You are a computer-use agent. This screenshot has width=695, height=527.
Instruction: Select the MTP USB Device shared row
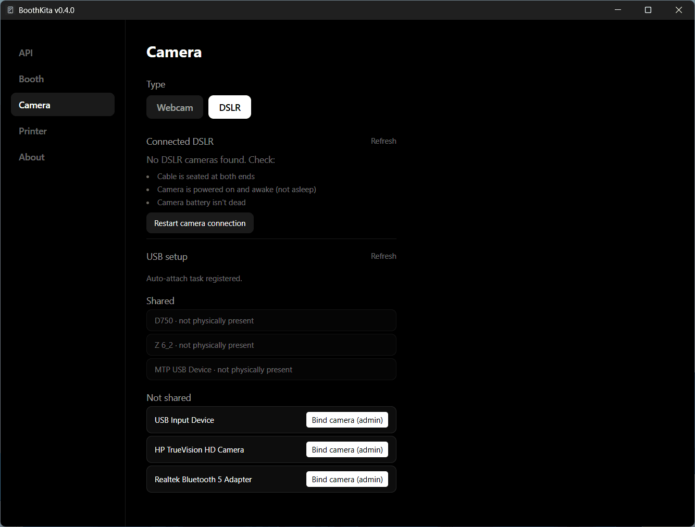pos(271,369)
